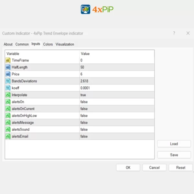Switch to the Colors tab
The width and height of the screenshot is (194, 194).
click(x=48, y=44)
